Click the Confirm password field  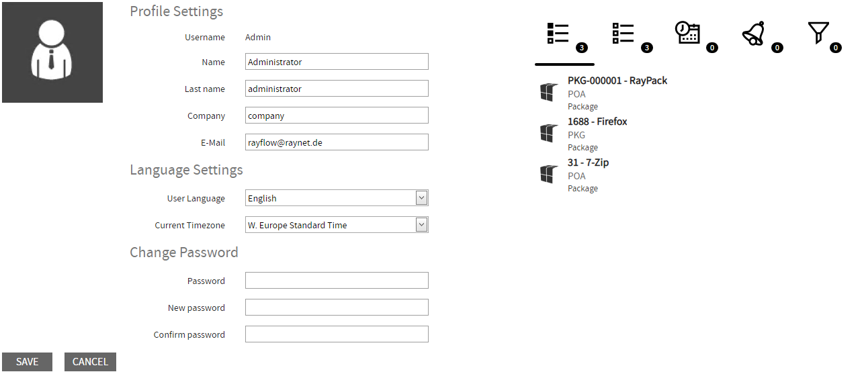pos(337,334)
